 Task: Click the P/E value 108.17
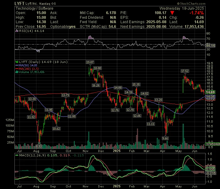click(x=161, y=13)
